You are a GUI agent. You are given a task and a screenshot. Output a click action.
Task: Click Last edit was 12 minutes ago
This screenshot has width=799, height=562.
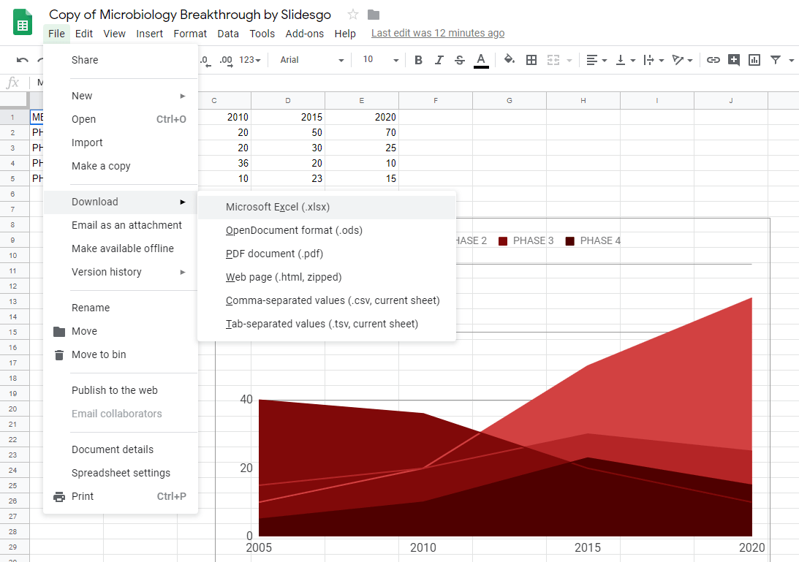437,33
